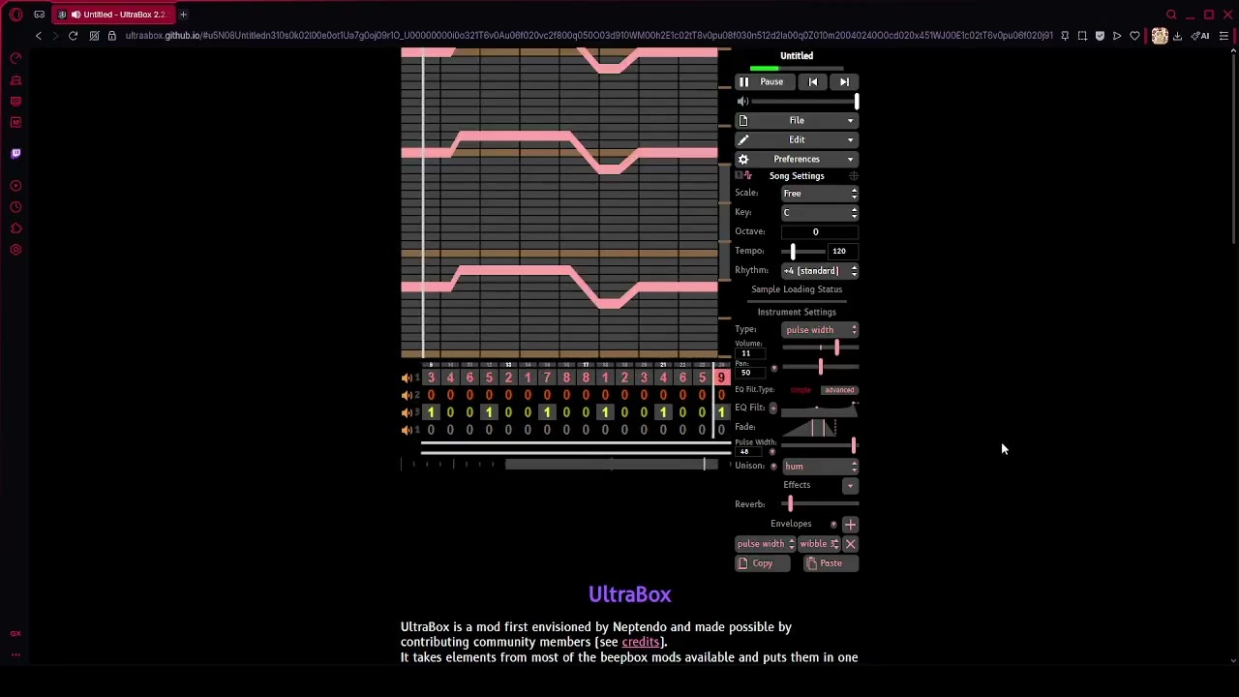
Task: Copy the instrument settings
Action: pos(762,563)
